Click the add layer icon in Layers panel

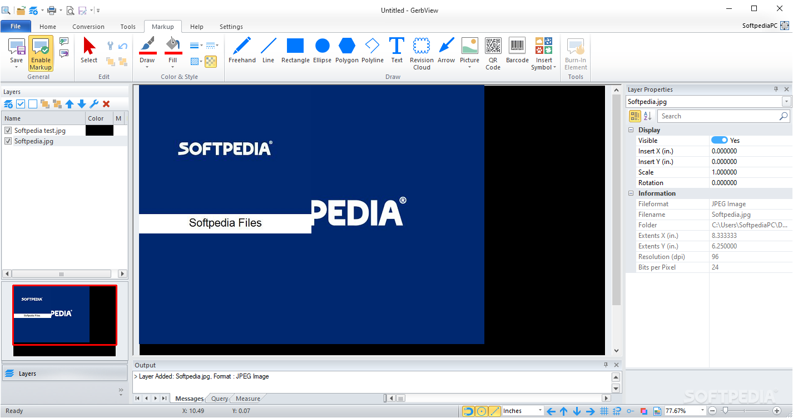8,104
